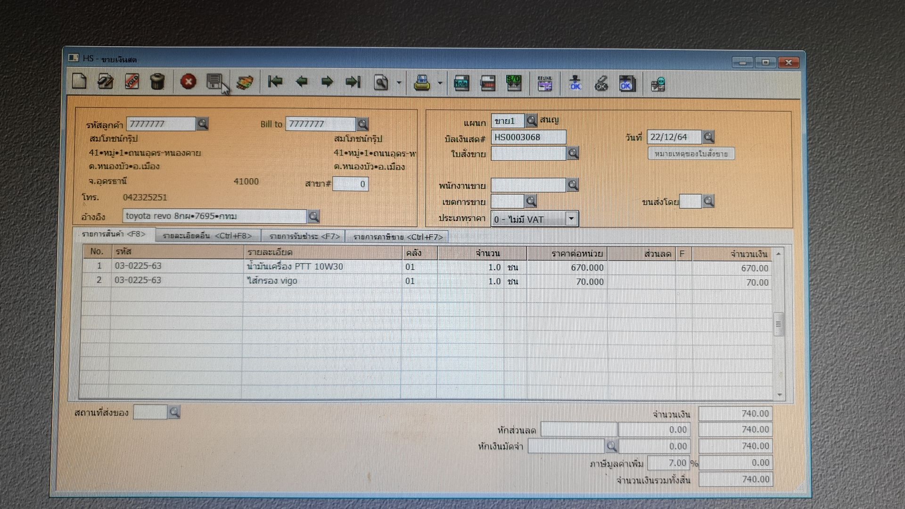Open the รายการรับชำระ <F7> tab

(304, 236)
